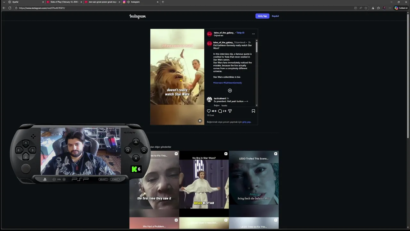Mute the Instagram tab audio icon
The image size is (410, 231).
click(x=128, y=2)
